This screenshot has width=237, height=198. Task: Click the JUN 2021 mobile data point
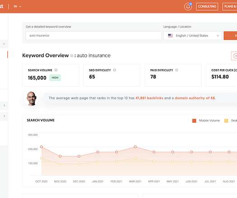pos(191,152)
